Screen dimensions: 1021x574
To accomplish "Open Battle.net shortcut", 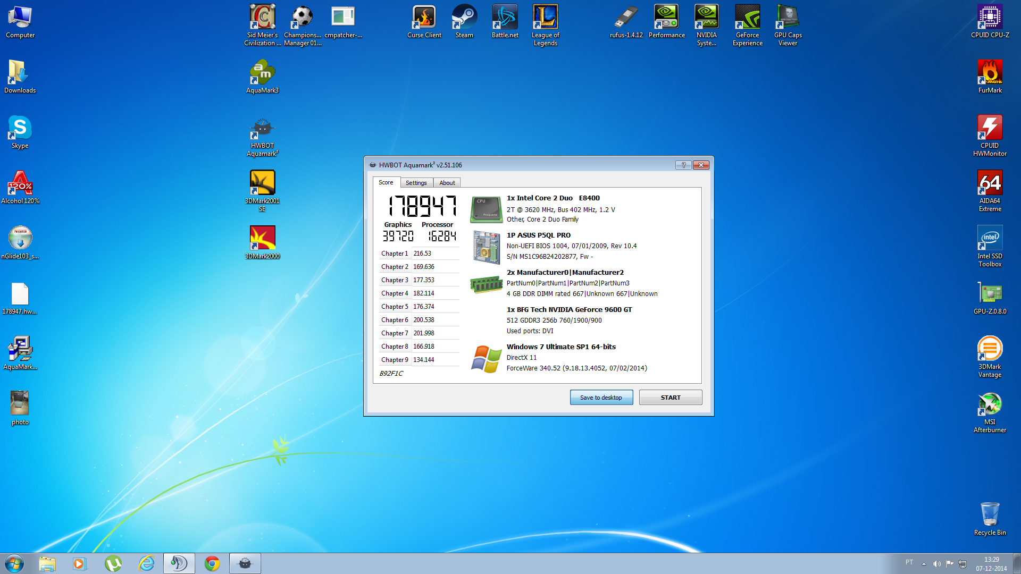I will coord(505,22).
